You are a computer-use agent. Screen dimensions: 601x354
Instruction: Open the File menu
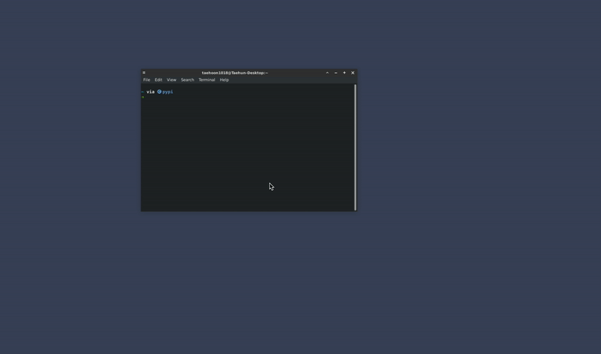pyautogui.click(x=146, y=80)
